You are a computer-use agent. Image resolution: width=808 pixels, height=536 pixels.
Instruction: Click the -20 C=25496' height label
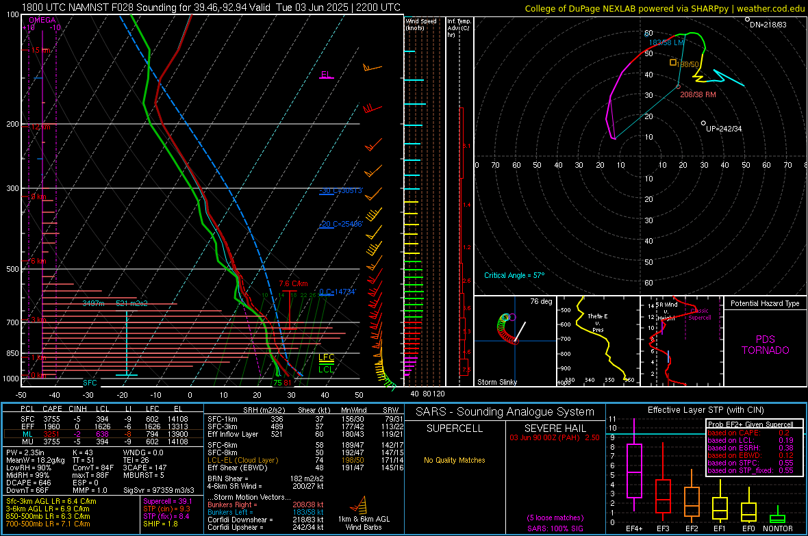341,225
